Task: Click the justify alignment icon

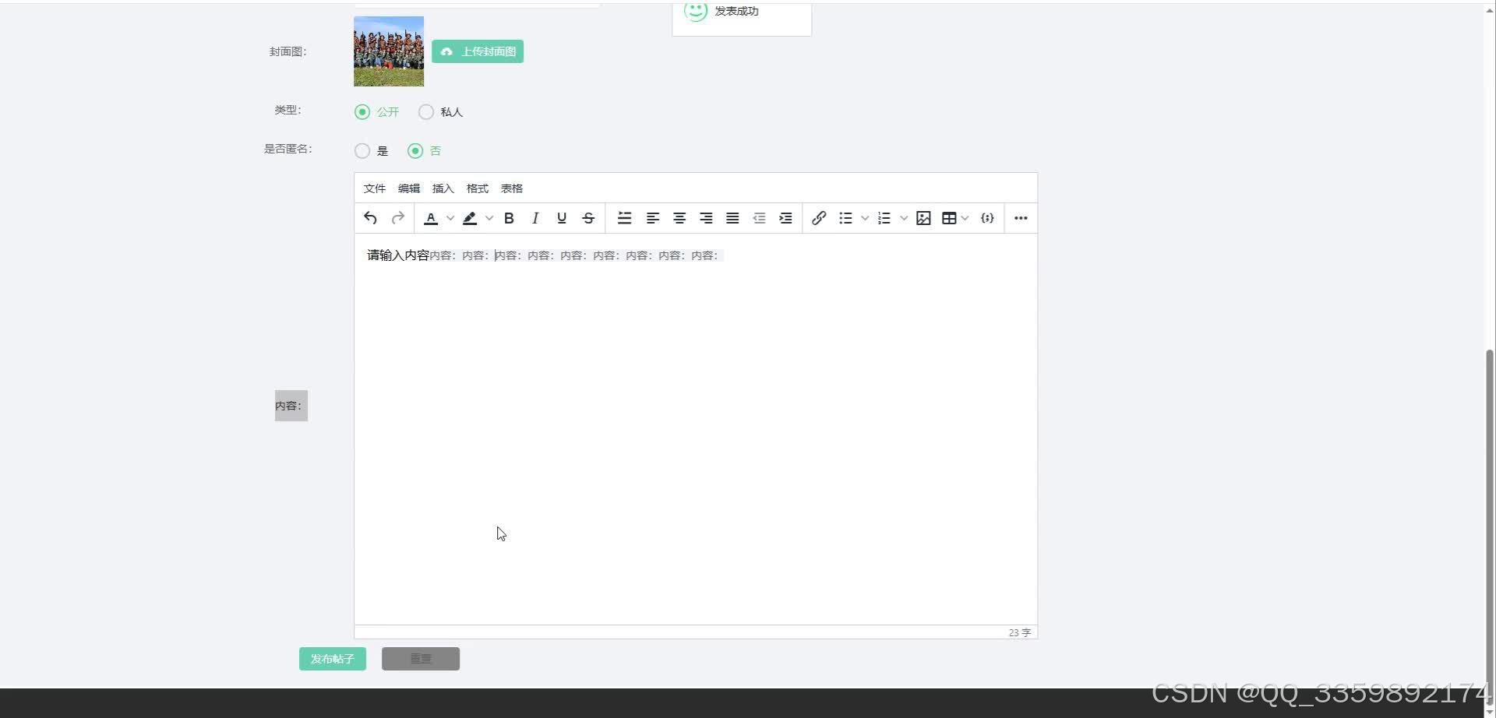Action: [x=732, y=218]
